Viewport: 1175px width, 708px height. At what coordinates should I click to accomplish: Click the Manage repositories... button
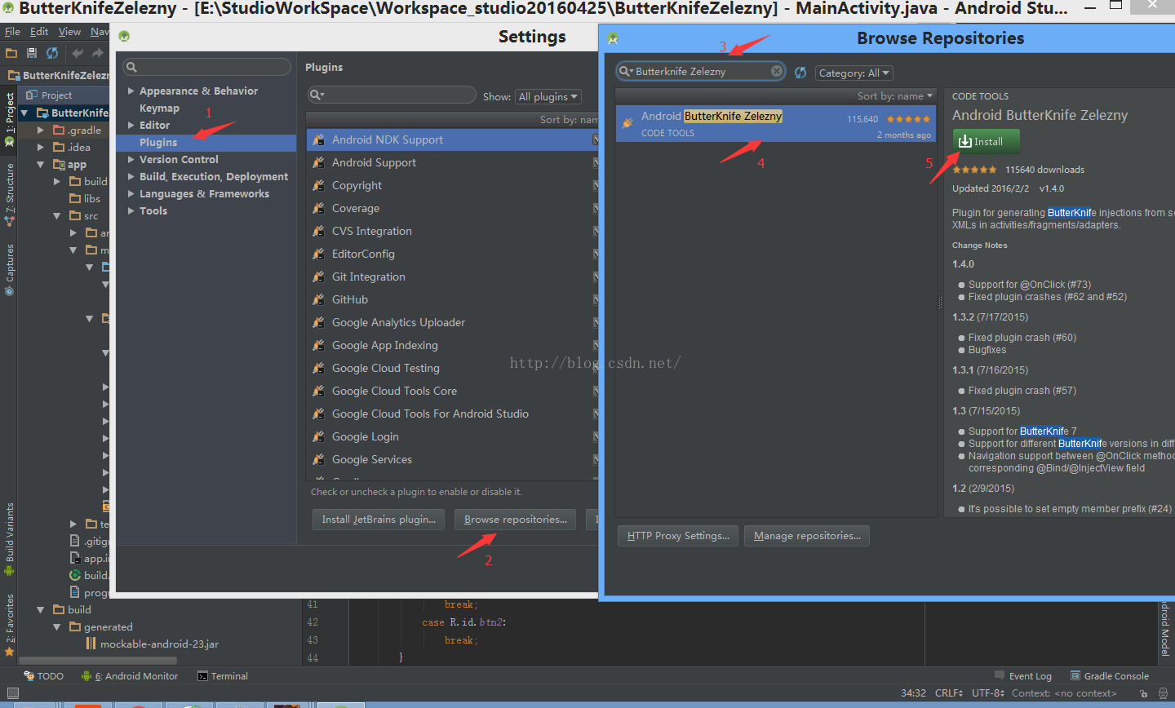tap(807, 536)
